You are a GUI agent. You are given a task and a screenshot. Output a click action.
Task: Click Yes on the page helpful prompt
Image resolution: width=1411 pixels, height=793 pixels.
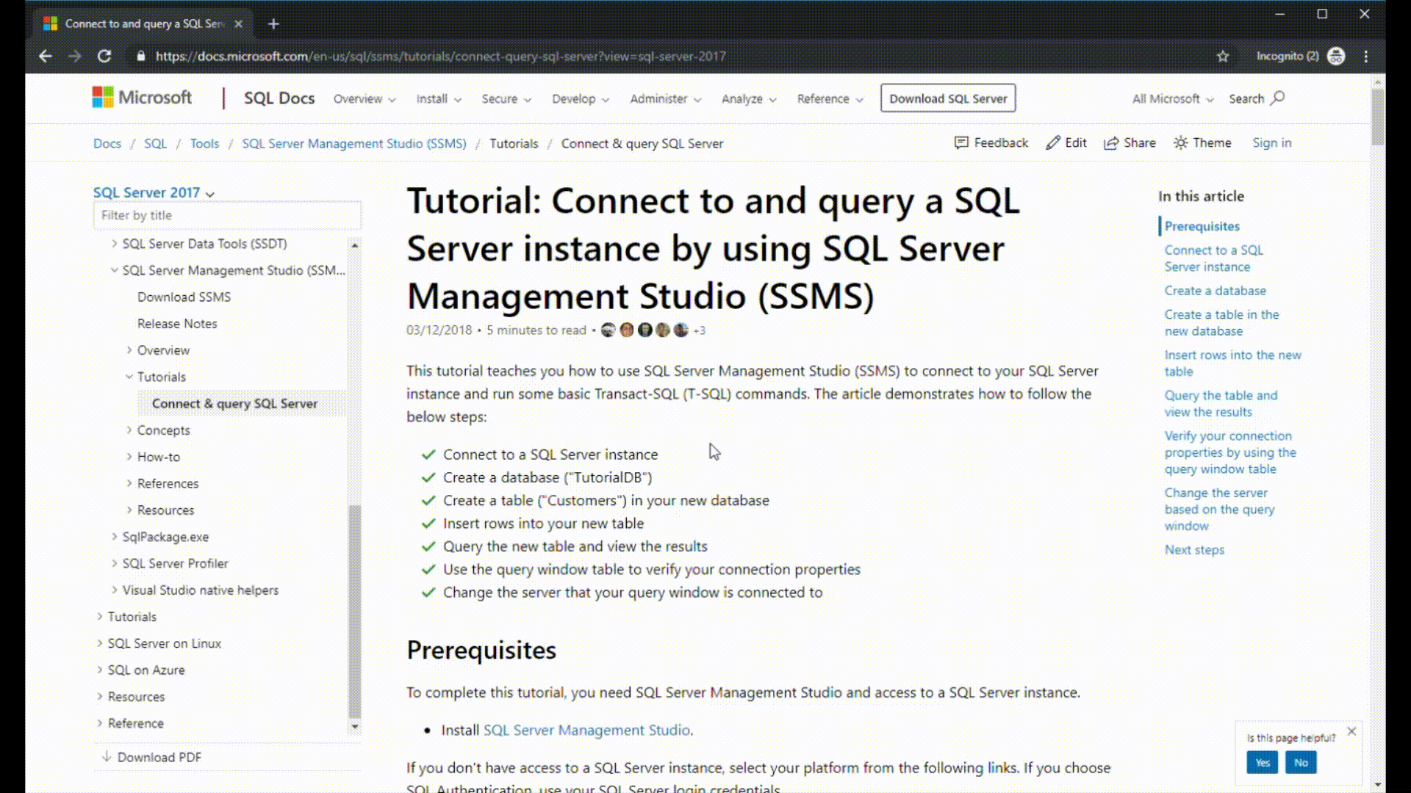click(x=1263, y=763)
